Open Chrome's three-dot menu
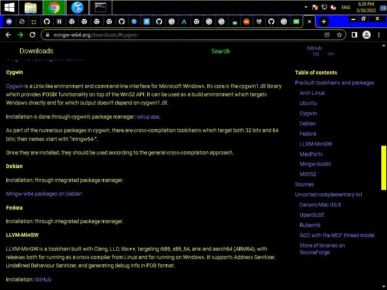This screenshot has height=290, width=387. (379, 35)
